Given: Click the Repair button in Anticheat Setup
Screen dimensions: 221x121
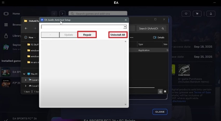Looking at the screenshot, I should pyautogui.click(x=87, y=35).
